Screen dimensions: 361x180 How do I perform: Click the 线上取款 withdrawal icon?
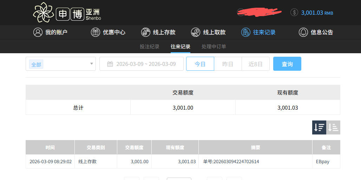point(196,32)
